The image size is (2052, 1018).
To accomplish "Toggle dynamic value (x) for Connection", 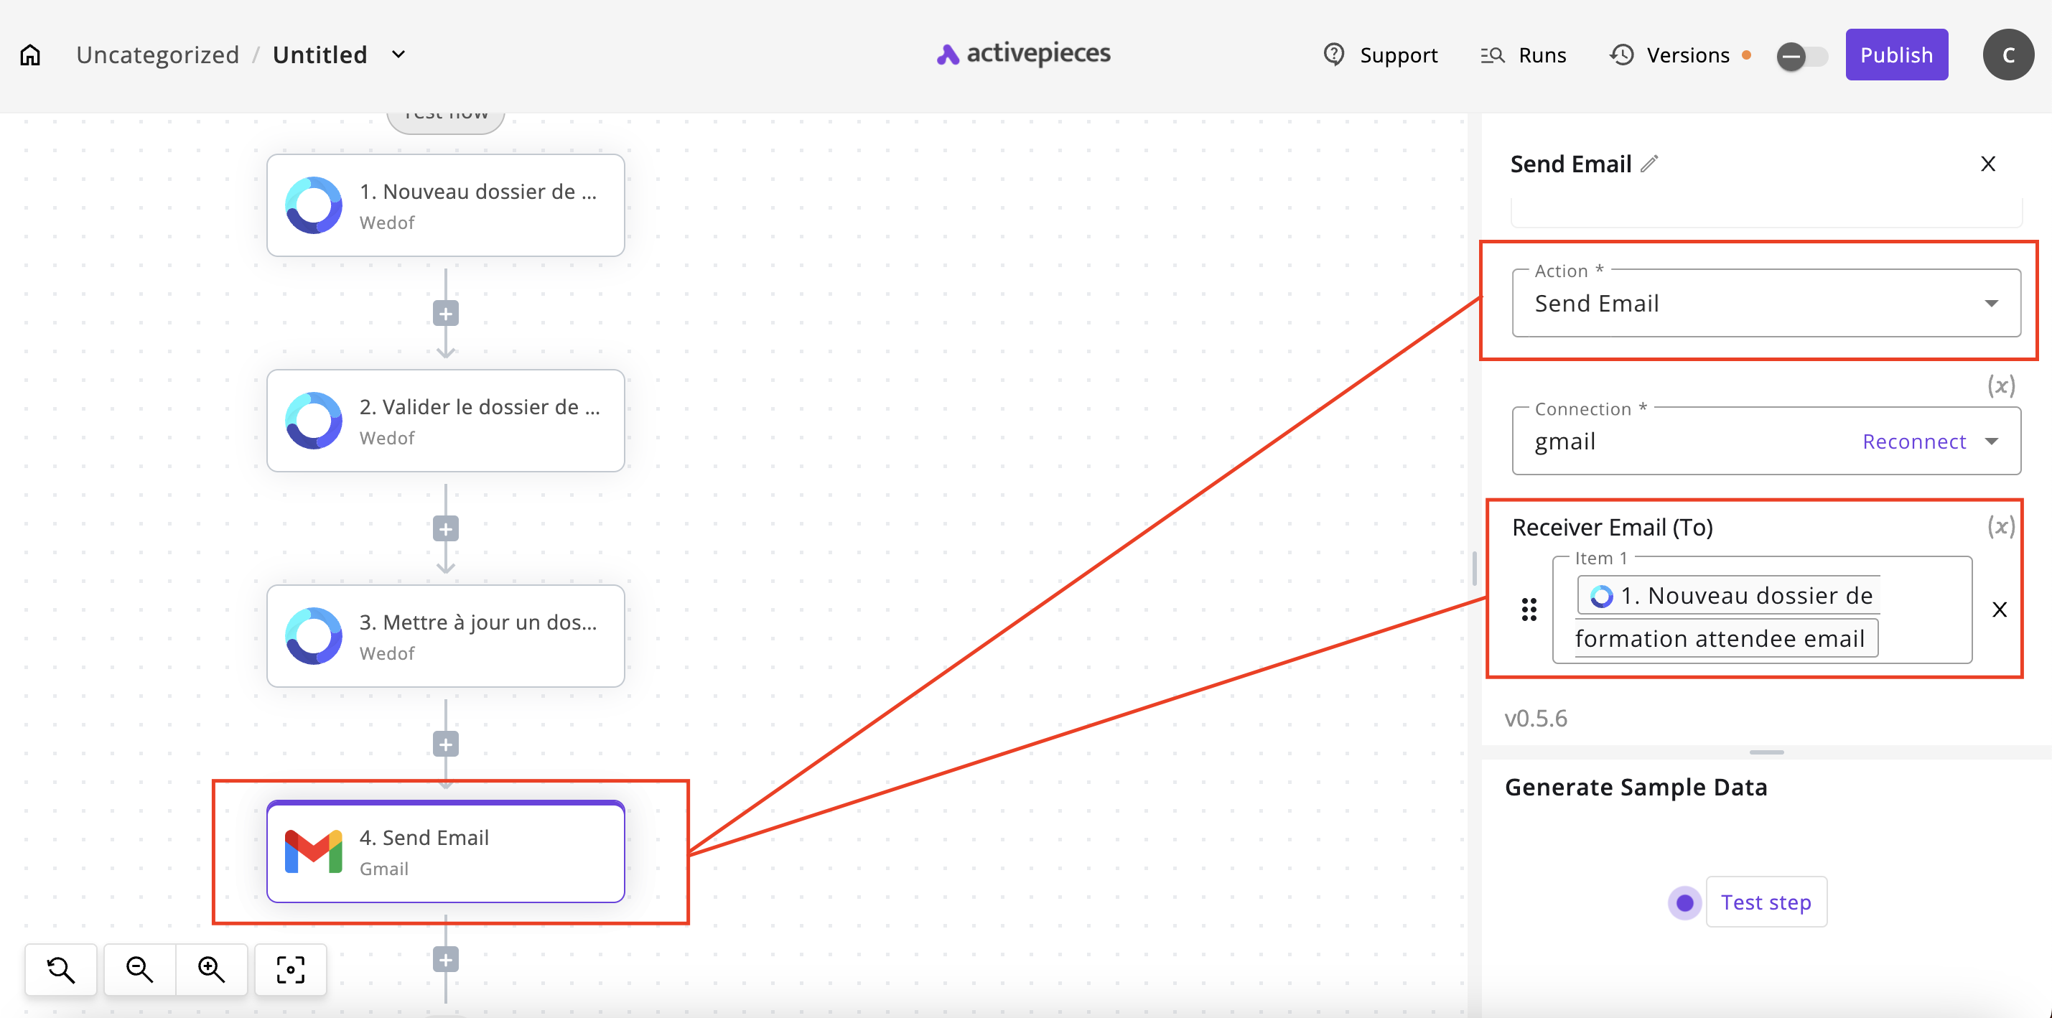I will 2000,386.
